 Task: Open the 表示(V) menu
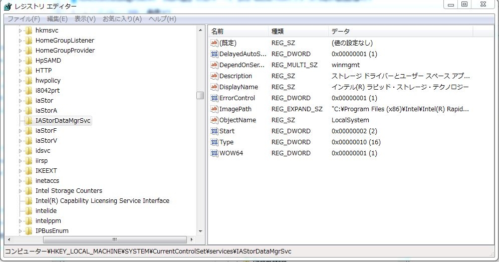(x=85, y=19)
